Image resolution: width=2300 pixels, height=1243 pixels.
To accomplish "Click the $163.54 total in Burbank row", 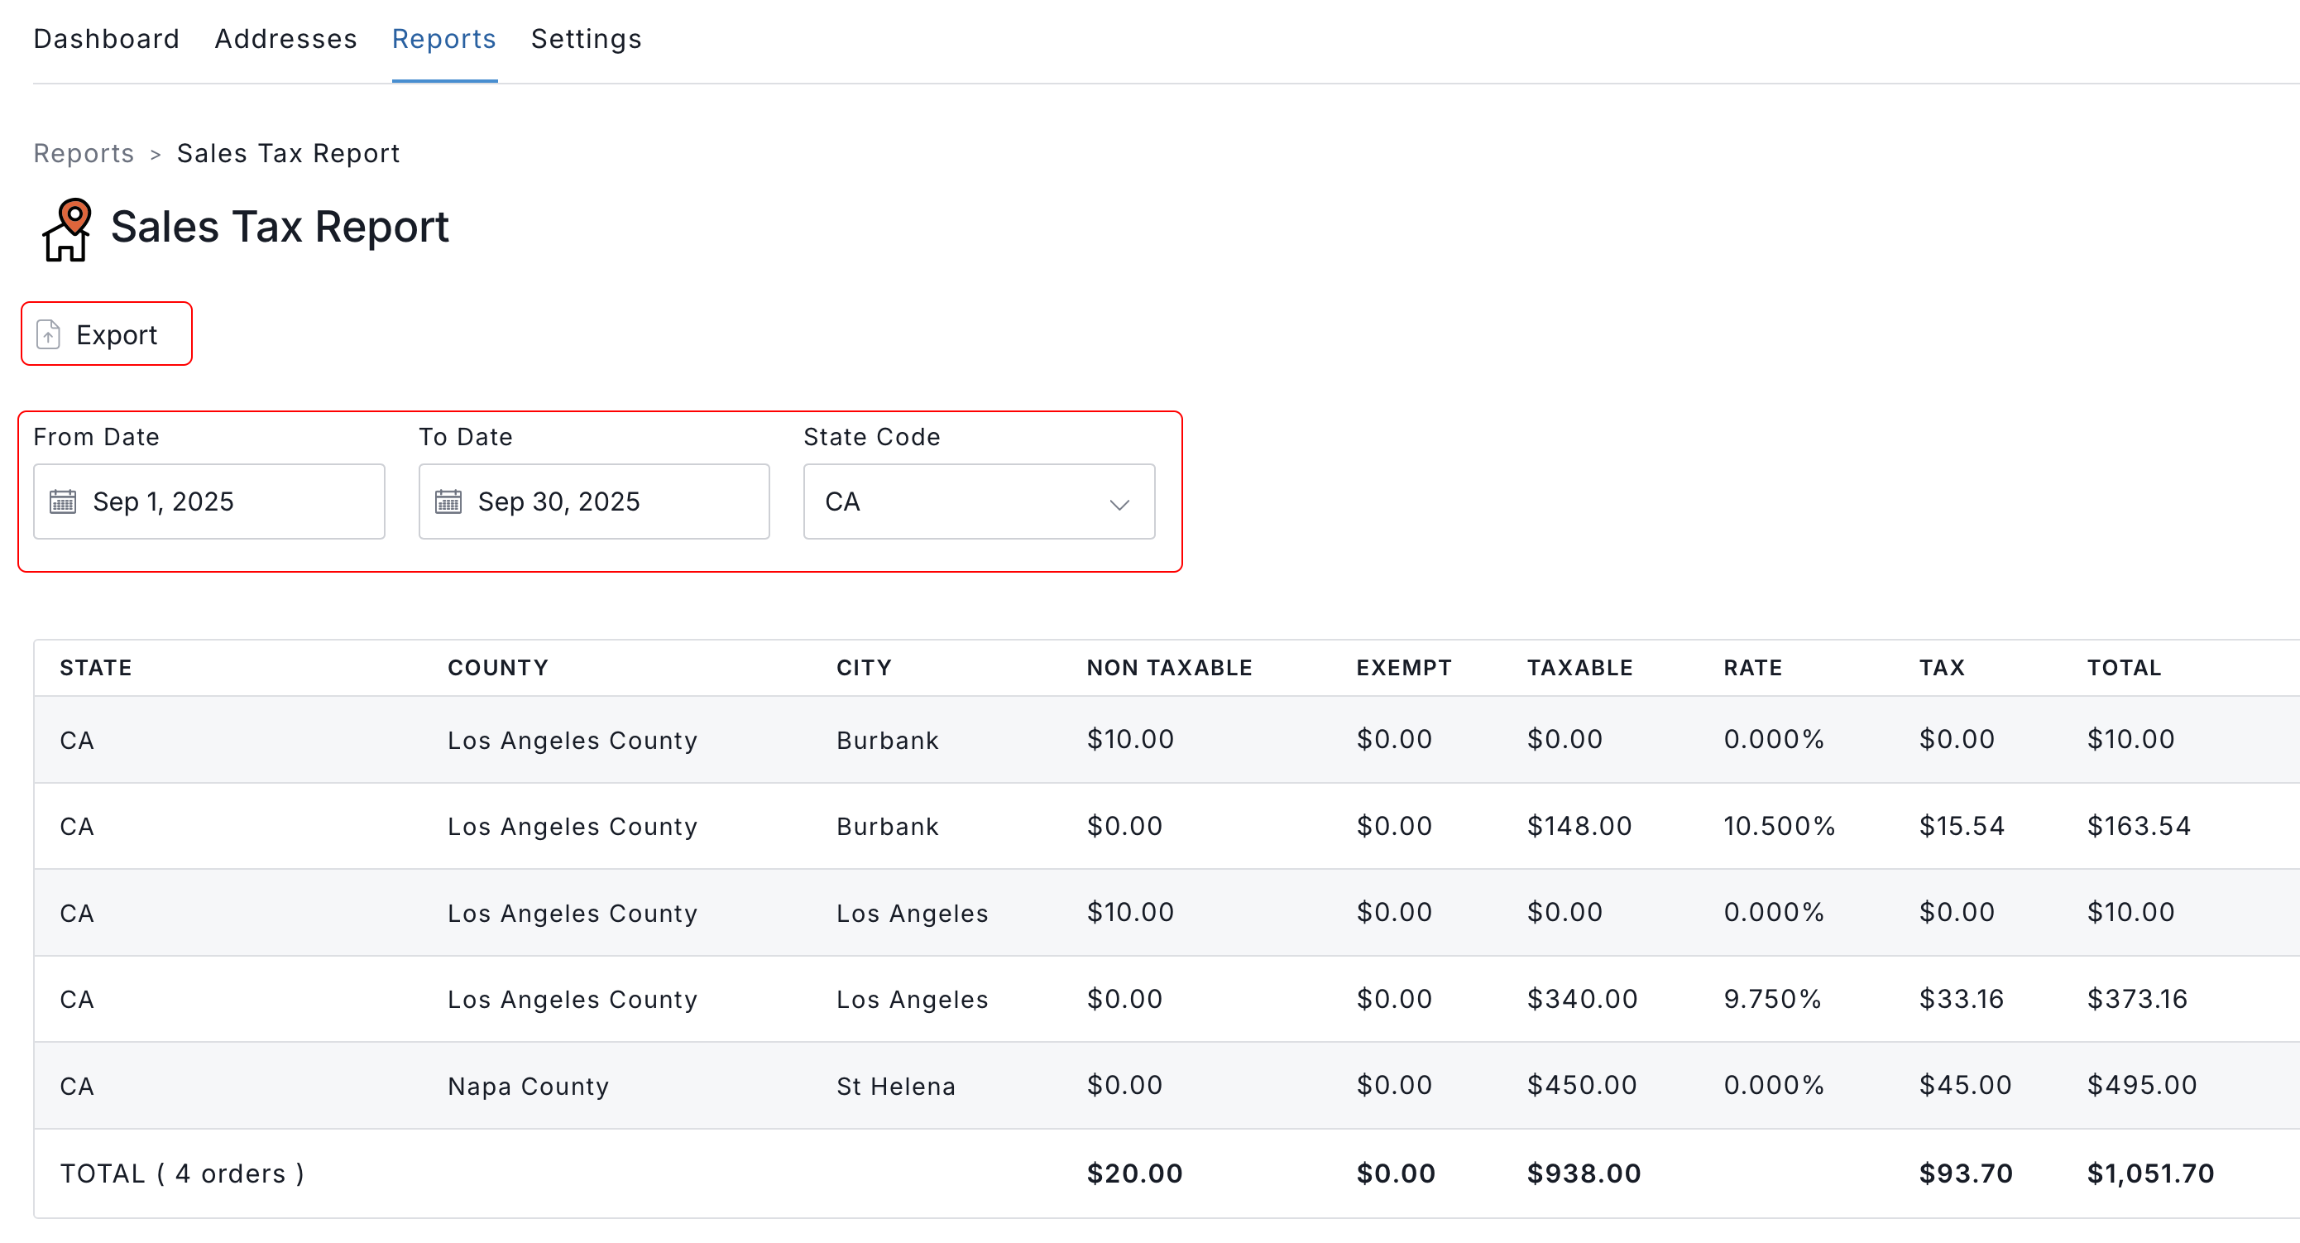I will pos(2139,826).
